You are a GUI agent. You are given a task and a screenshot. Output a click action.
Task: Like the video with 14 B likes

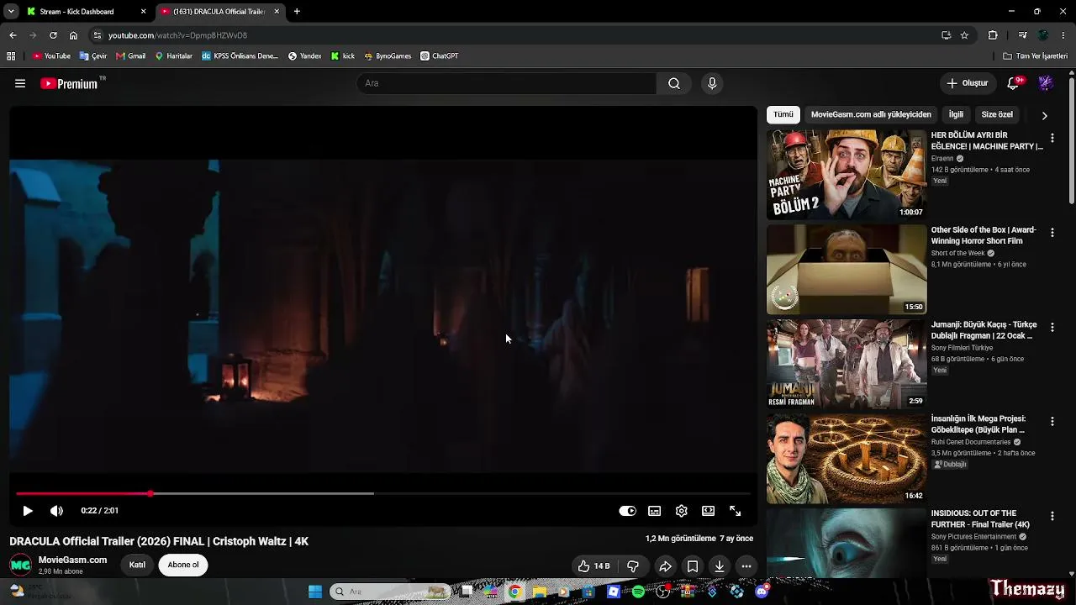click(x=593, y=566)
